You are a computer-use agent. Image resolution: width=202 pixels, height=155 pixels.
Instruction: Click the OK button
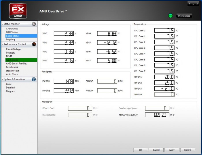point(141,150)
